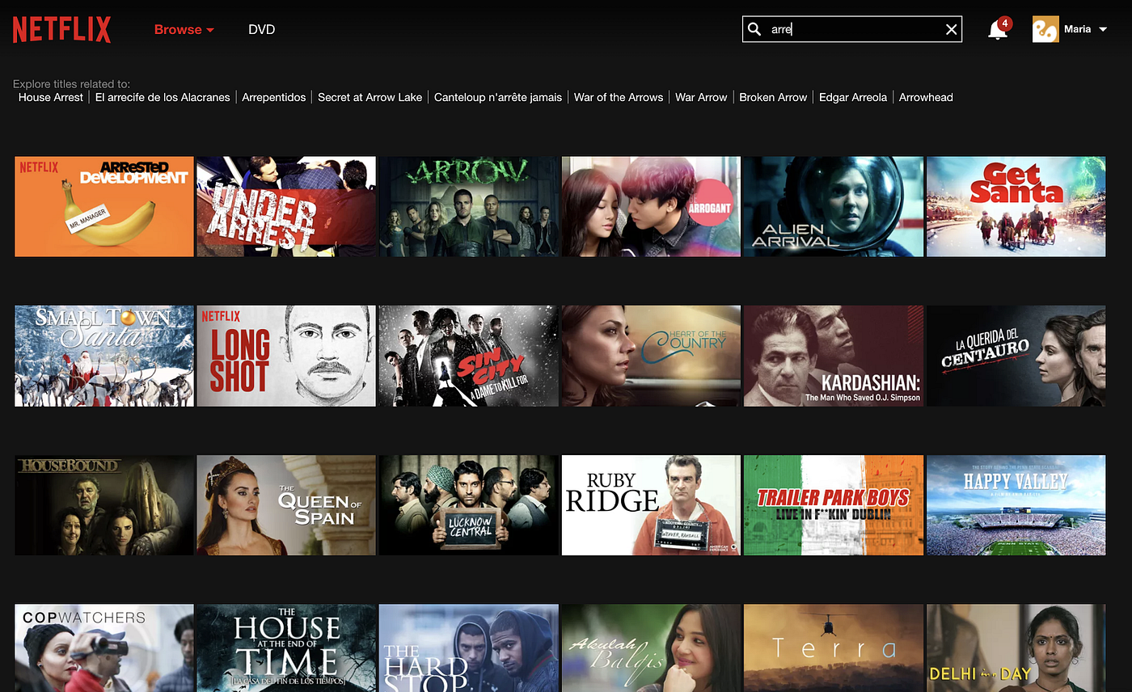Click Canteloup n'arrête jamais link
The image size is (1132, 692).
498,97
